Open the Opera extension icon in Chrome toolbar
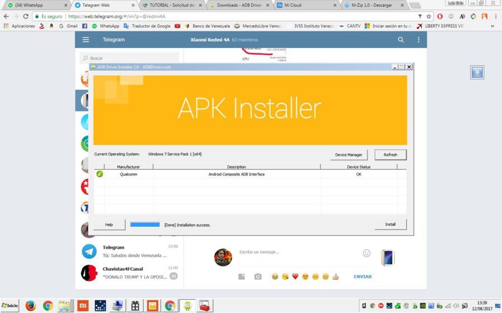Screen dimensions: 502x313 coord(440,16)
